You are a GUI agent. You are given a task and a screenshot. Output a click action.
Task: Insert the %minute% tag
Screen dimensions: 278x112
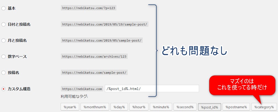(x=161, y=107)
